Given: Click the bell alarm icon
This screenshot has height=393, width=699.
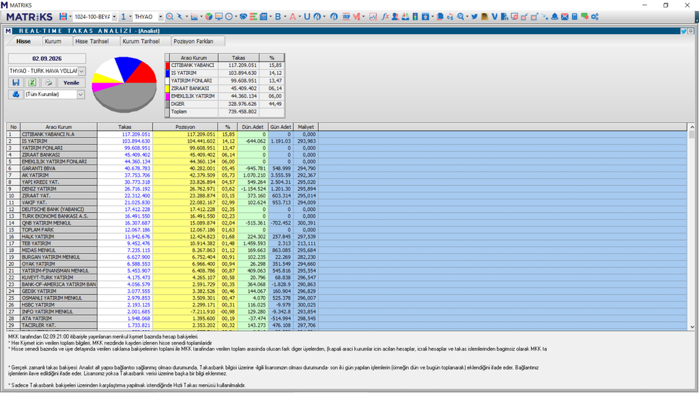Looking at the screenshot, I should (554, 16).
